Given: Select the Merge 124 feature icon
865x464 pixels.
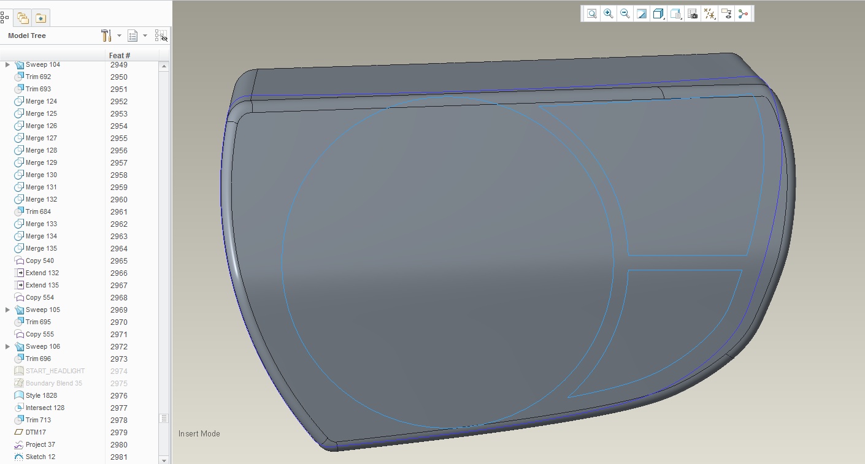Looking at the screenshot, I should 19,101.
